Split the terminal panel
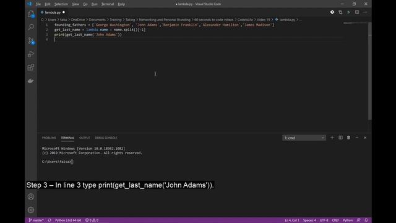The image size is (396, 223). click(x=340, y=138)
